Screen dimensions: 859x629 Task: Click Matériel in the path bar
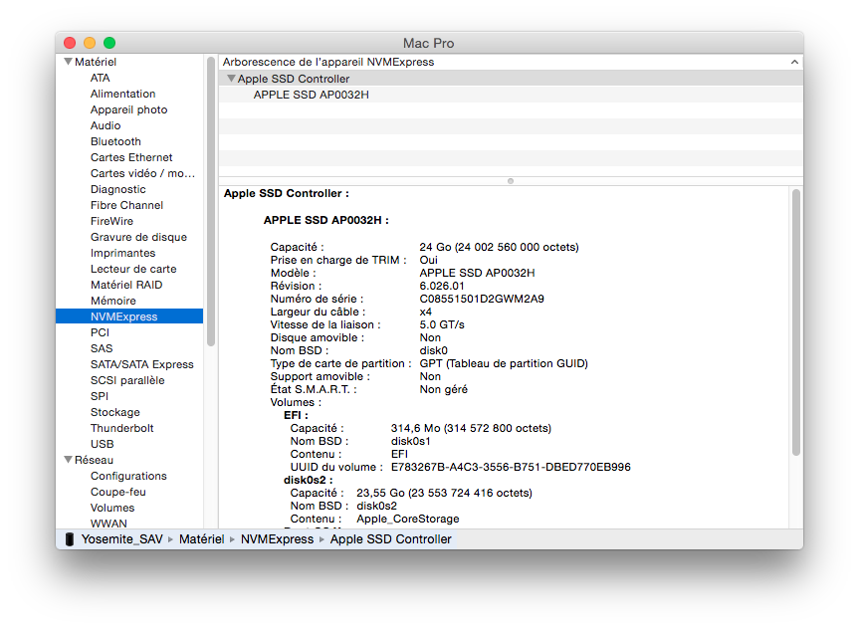(x=202, y=539)
